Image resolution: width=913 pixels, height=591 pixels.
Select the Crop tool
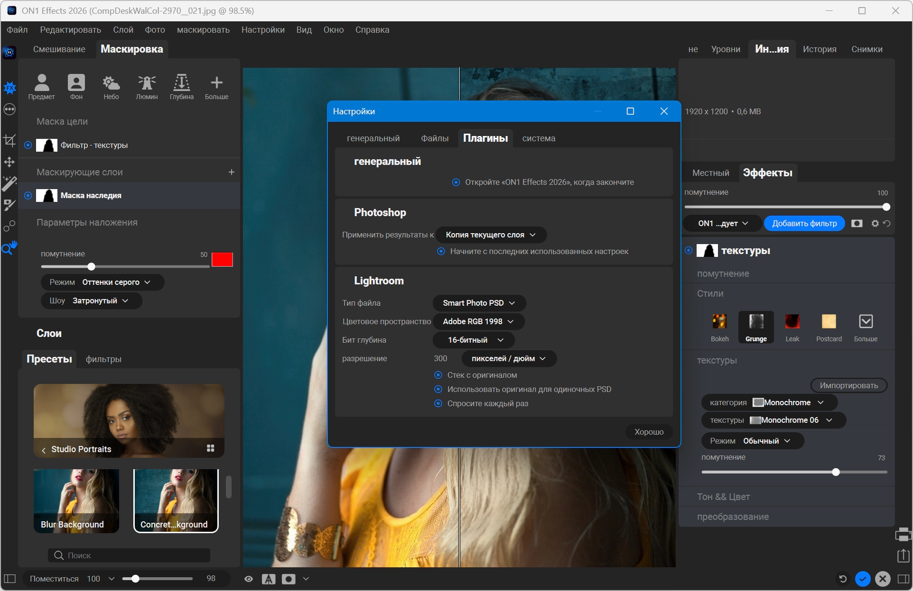click(9, 140)
